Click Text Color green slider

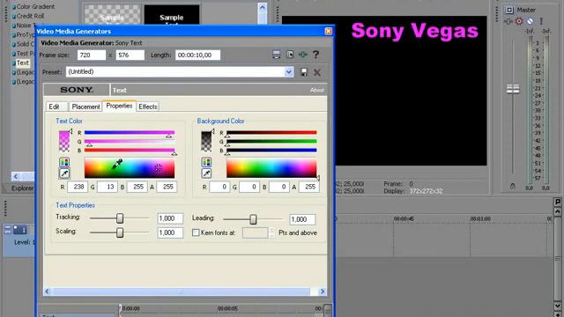pyautogui.click(x=130, y=142)
